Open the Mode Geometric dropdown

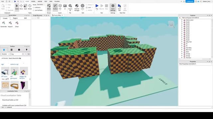(x=41, y=5)
